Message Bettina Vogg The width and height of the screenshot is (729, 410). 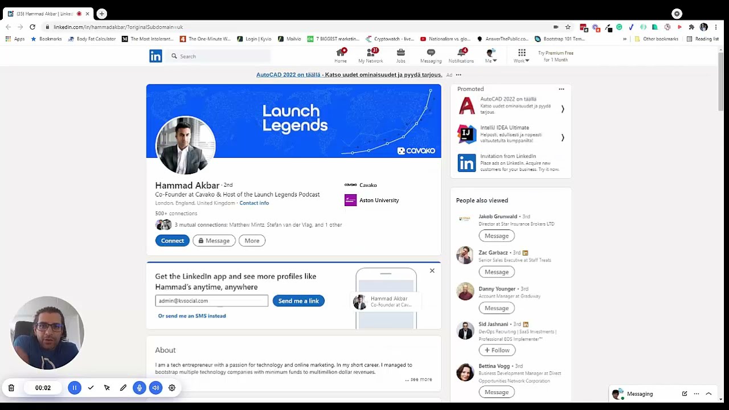click(x=497, y=392)
